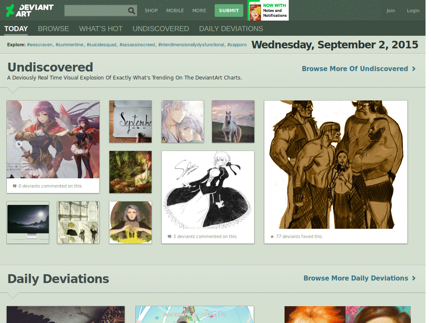Open the white horse photo thumbnail
The width and height of the screenshot is (431, 323).
[x=233, y=122]
